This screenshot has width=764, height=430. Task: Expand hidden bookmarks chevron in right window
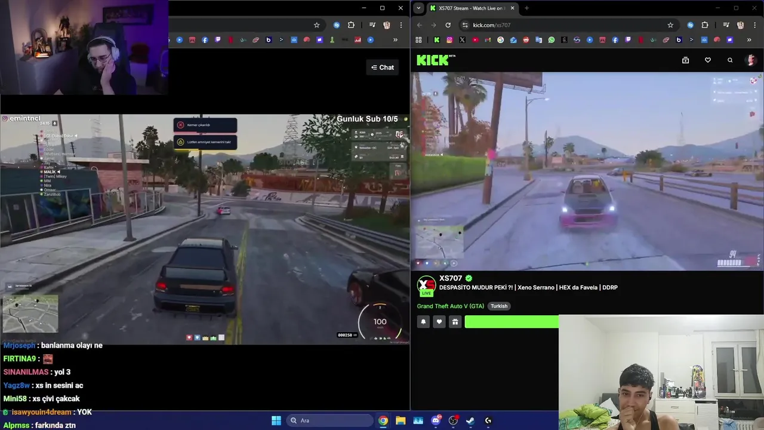[749, 40]
